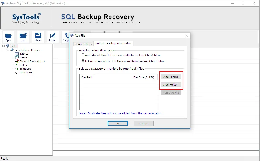Click the Remove File button
260x161 pixels.
tap(171, 93)
